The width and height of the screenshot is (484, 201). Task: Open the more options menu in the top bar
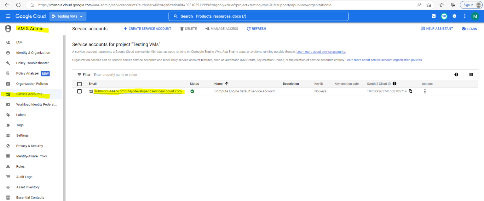click(x=465, y=16)
